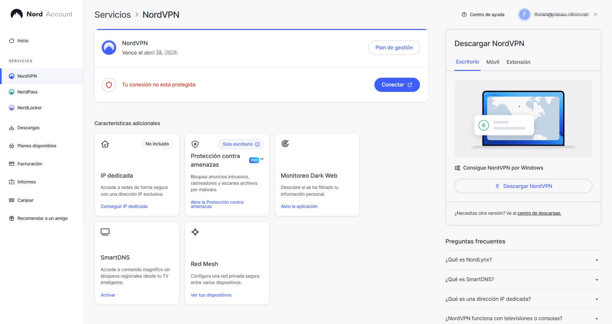Click the NordVPN sidebar icon

click(12, 76)
